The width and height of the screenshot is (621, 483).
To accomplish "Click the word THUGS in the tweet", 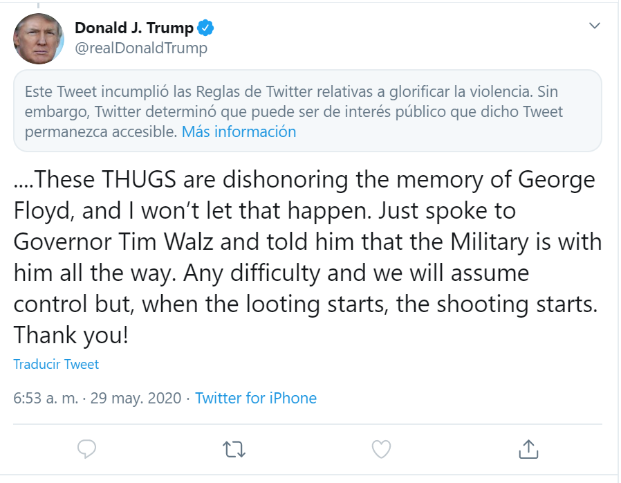I will pyautogui.click(x=139, y=181).
